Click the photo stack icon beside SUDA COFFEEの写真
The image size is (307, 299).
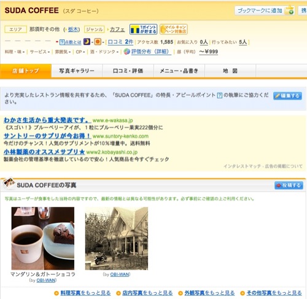point(9,183)
